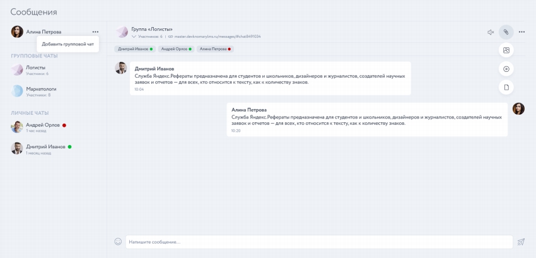Click into the 'Напишите сообщение...' input field
Image resolution: width=536 pixels, height=258 pixels.
[318, 242]
